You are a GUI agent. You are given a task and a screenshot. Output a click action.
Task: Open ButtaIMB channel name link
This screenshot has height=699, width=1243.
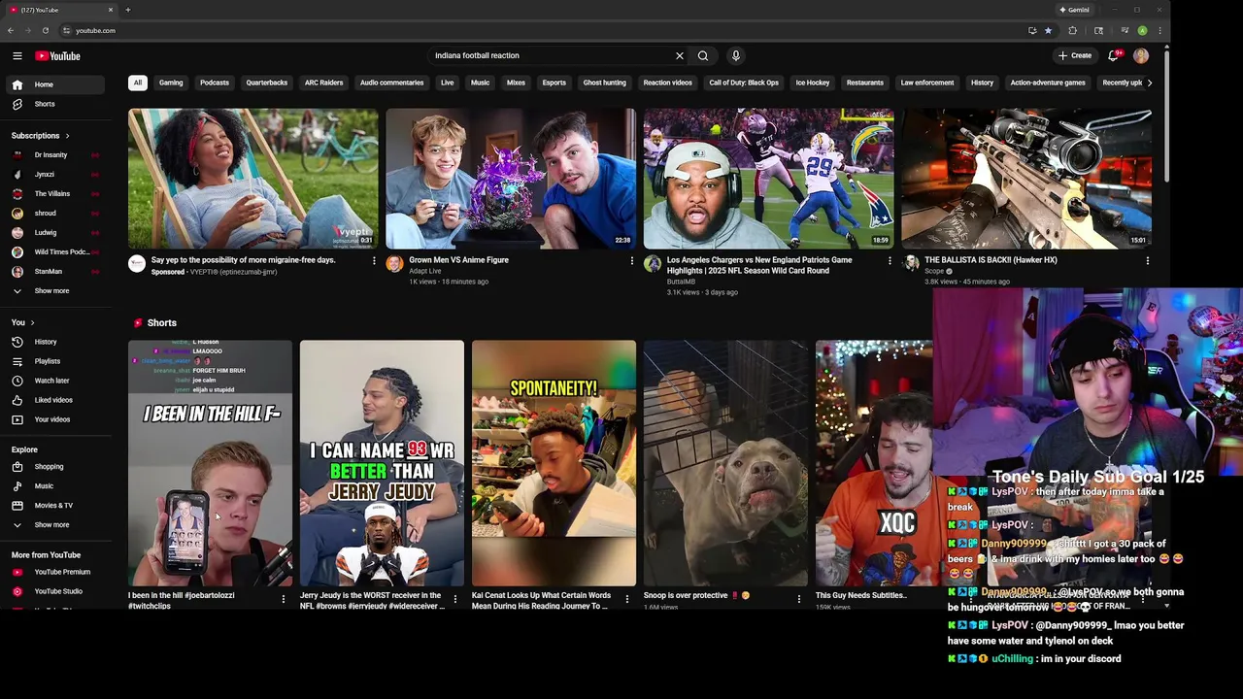click(681, 282)
